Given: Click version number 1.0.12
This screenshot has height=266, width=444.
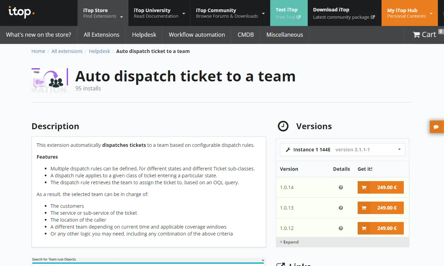Looking at the screenshot, I should (287, 228).
